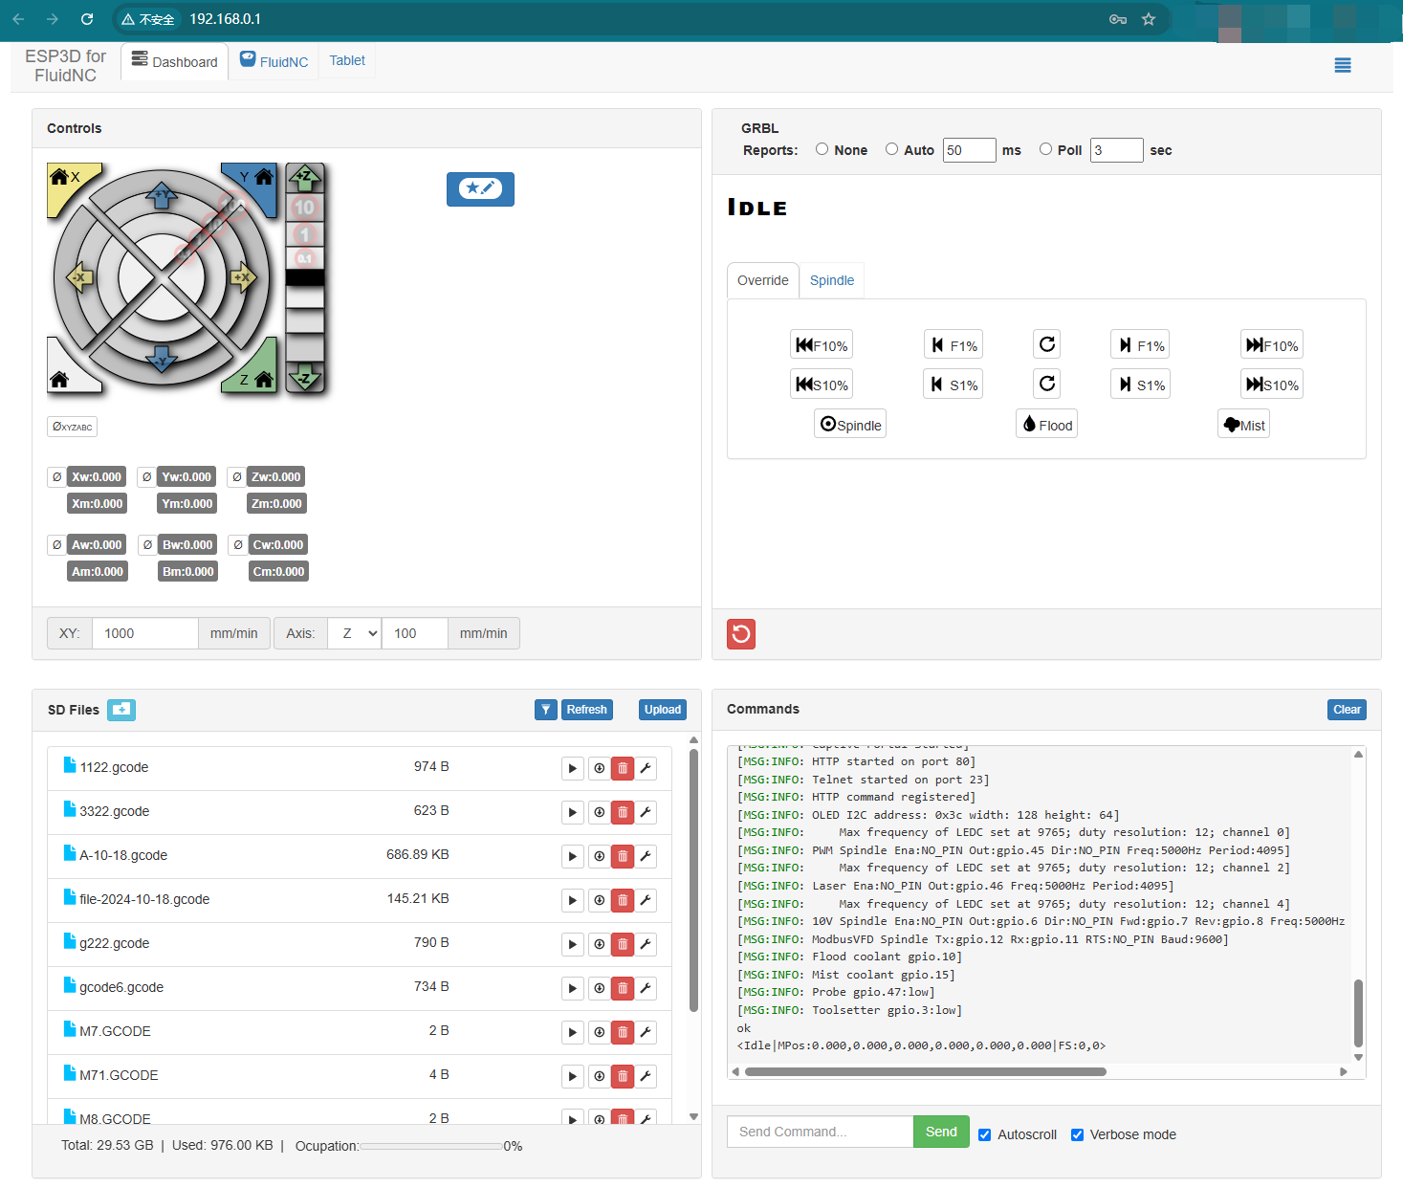The width and height of the screenshot is (1403, 1188).
Task: Home the X axis
Action: point(65,182)
